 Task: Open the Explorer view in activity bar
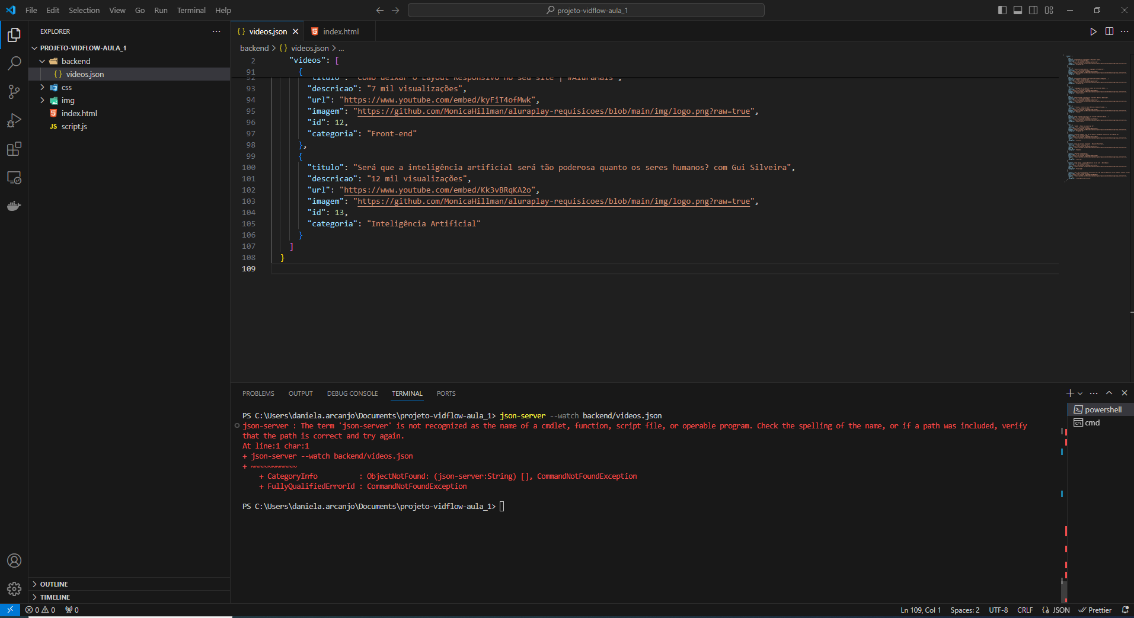(14, 35)
